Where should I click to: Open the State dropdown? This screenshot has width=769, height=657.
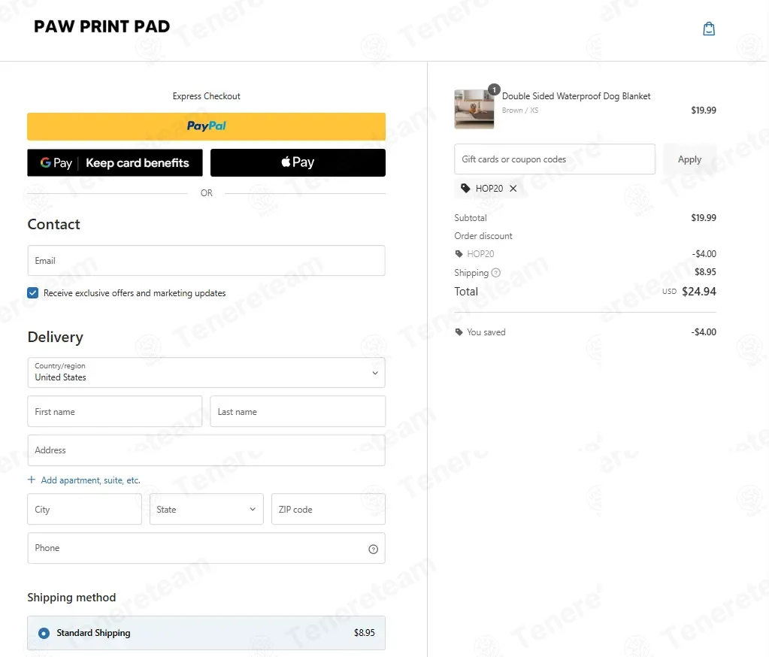point(207,509)
